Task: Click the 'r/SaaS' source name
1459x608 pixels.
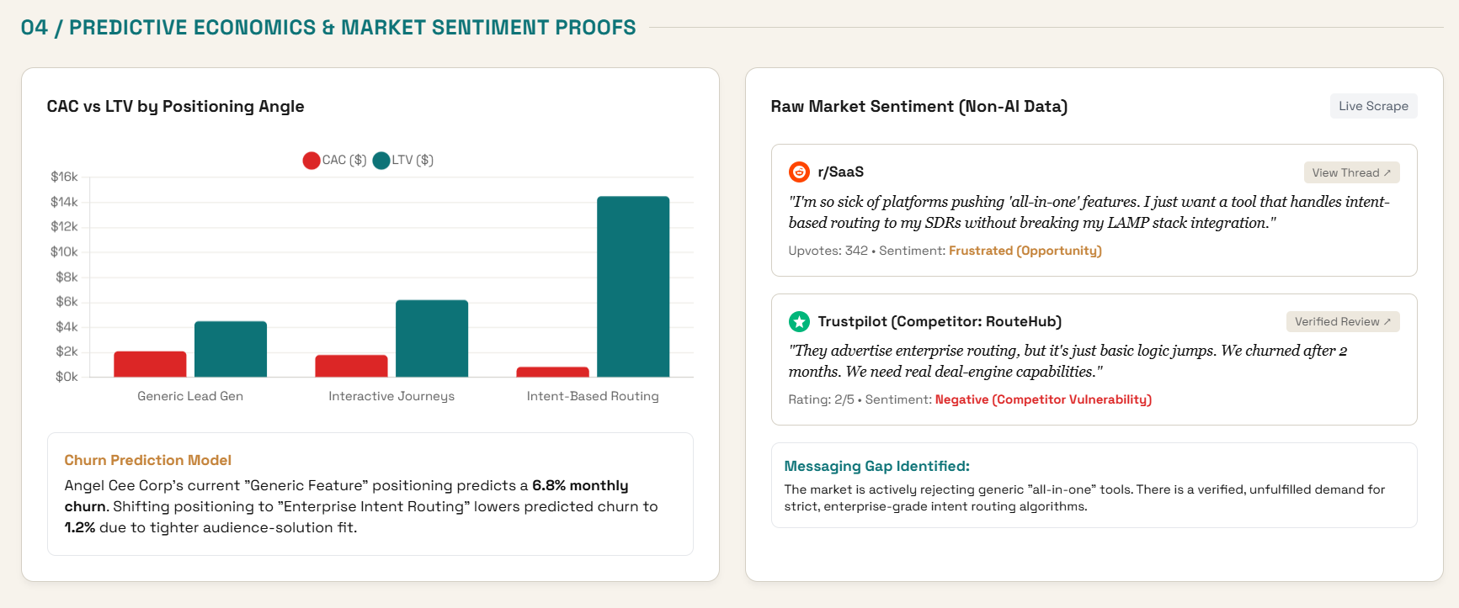Action: pyautogui.click(x=840, y=172)
